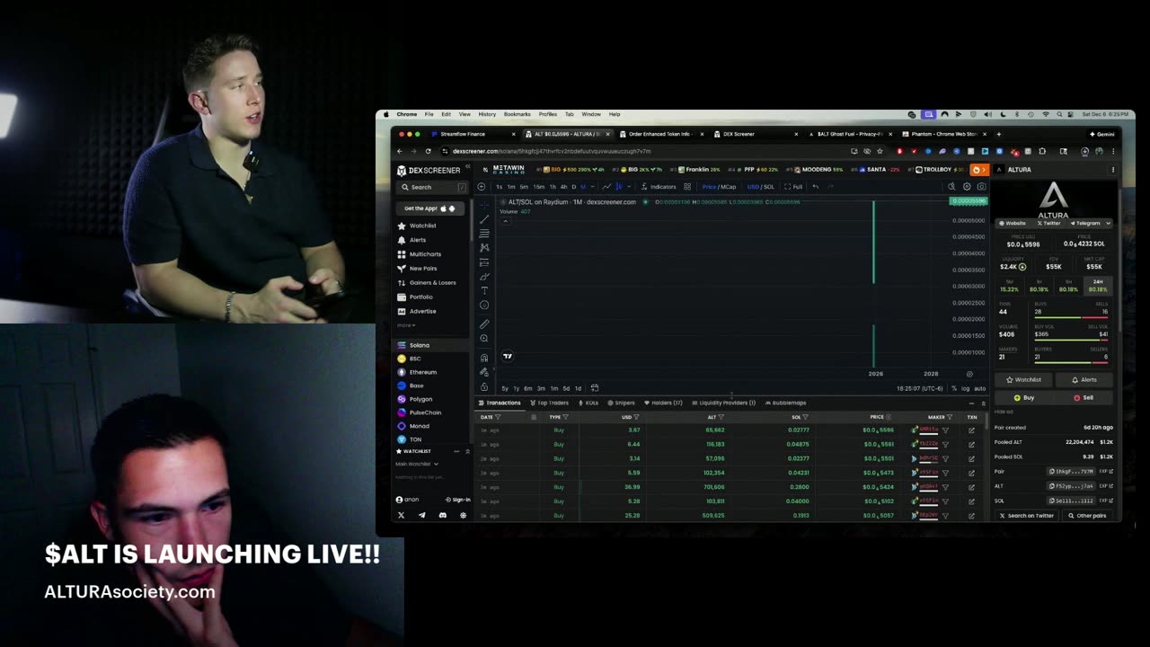Open the chart settings gear
The height and width of the screenshot is (647, 1150).
pos(967,187)
